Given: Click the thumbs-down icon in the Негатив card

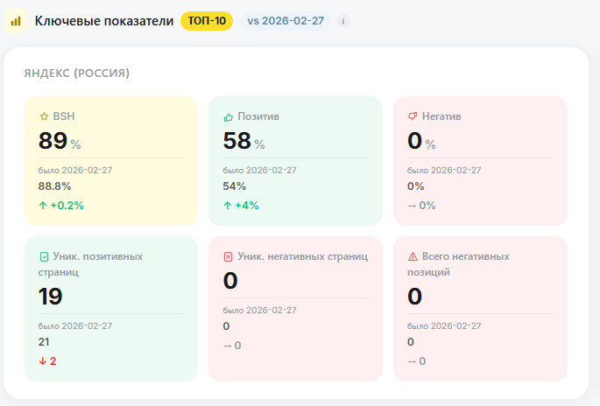Looking at the screenshot, I should point(413,116).
